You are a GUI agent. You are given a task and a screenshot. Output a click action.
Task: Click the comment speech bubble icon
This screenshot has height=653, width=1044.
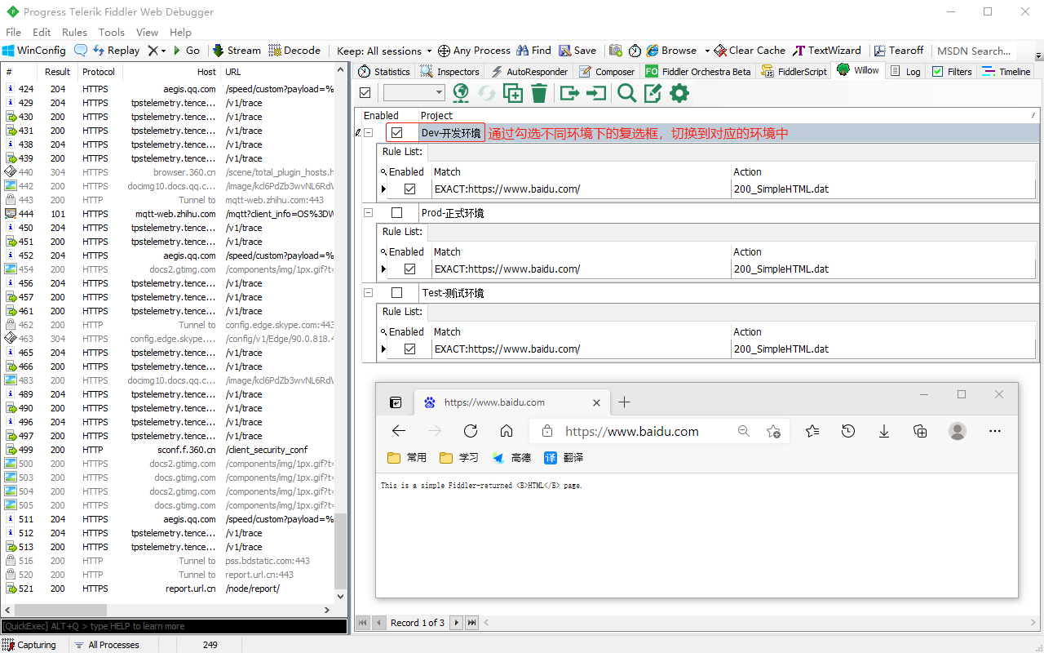click(x=81, y=51)
